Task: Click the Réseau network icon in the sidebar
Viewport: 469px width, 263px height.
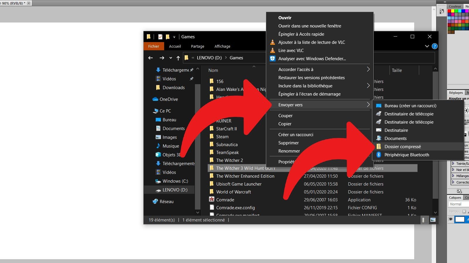Action: tap(155, 201)
